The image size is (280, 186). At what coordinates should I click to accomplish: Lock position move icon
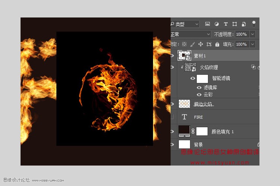200,44
